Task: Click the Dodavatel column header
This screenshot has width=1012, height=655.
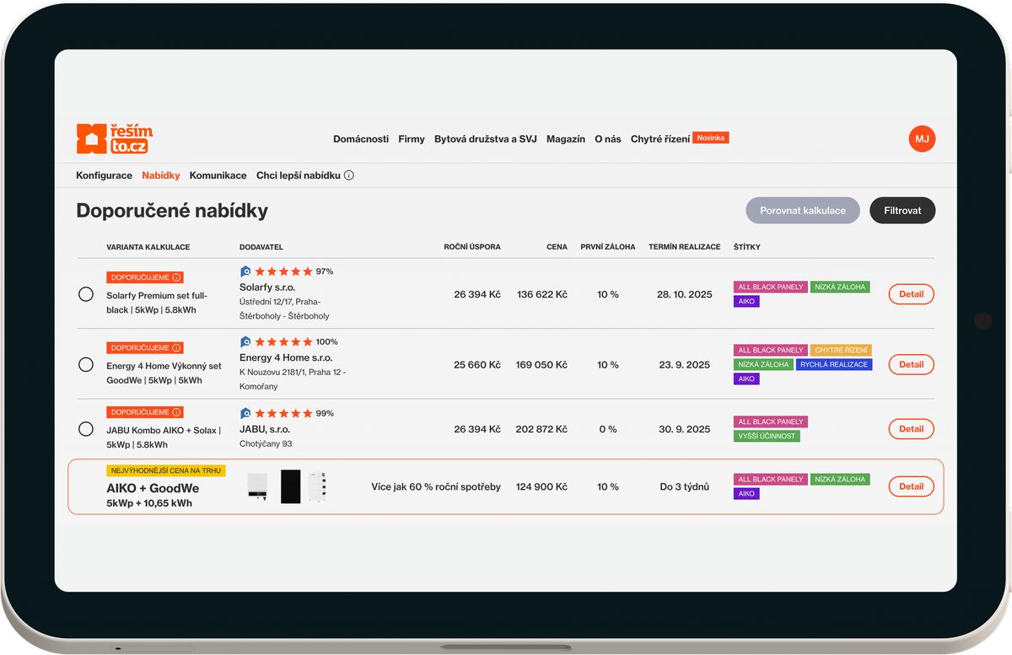Action: point(261,247)
